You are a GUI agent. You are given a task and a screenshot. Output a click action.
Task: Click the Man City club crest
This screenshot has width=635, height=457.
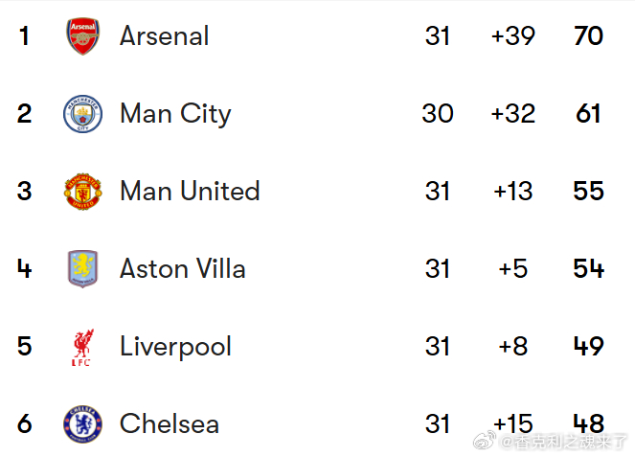[x=82, y=114]
